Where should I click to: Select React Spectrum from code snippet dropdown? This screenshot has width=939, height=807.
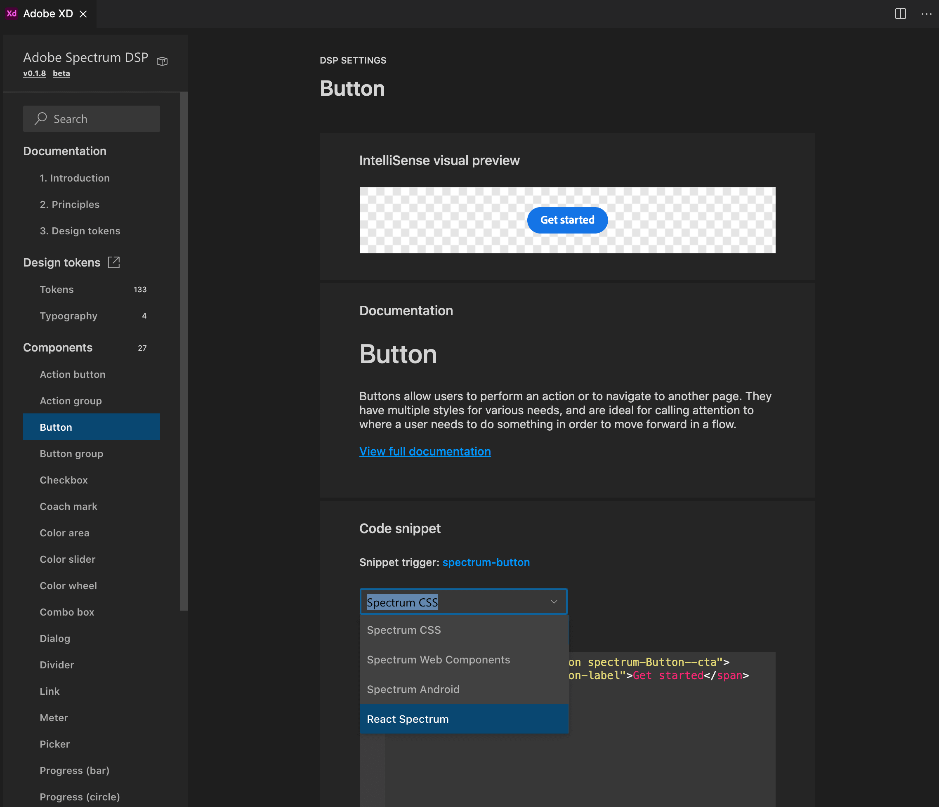407,719
